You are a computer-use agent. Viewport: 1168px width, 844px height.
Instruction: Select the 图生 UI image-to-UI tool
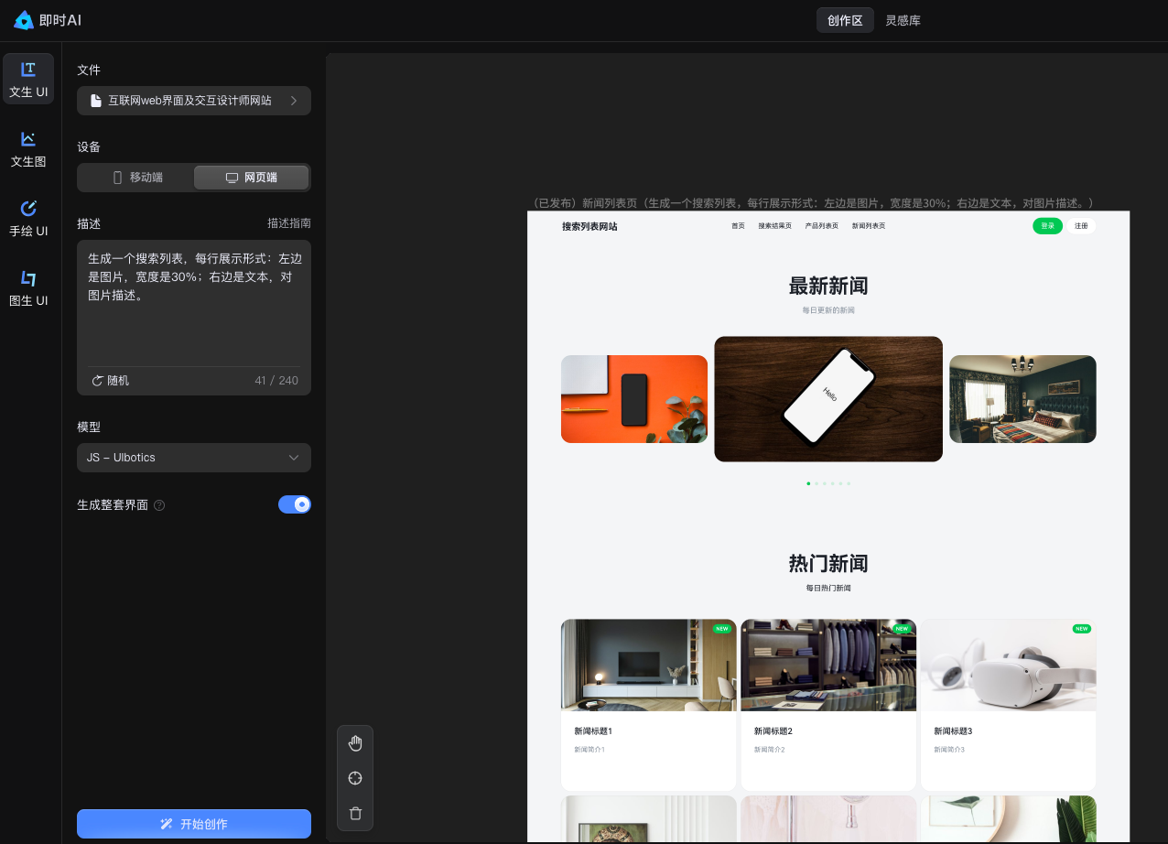pyautogui.click(x=28, y=288)
